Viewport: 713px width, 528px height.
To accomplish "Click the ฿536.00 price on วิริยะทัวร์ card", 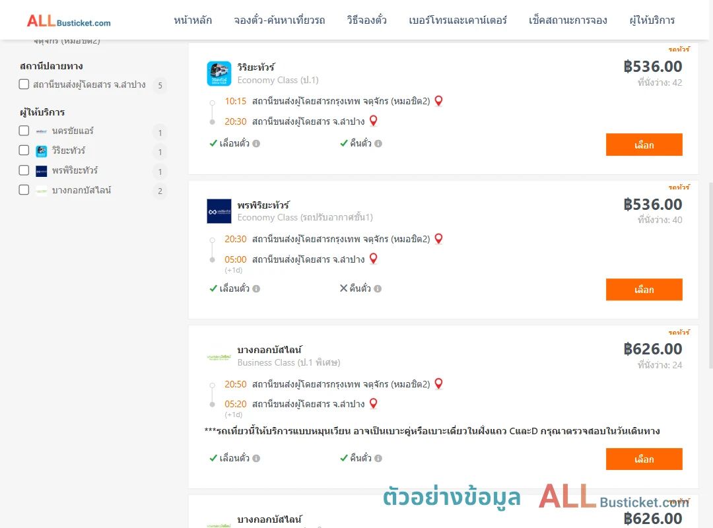I will [x=652, y=67].
